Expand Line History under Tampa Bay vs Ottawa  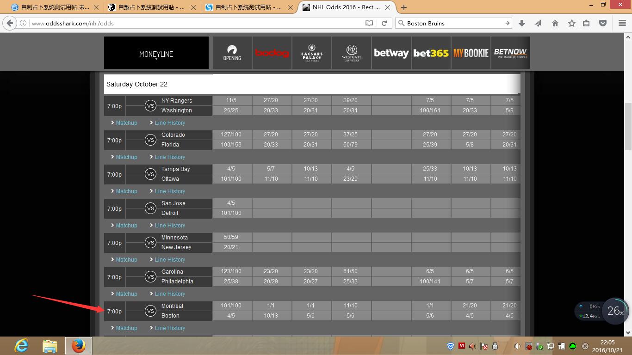point(169,191)
